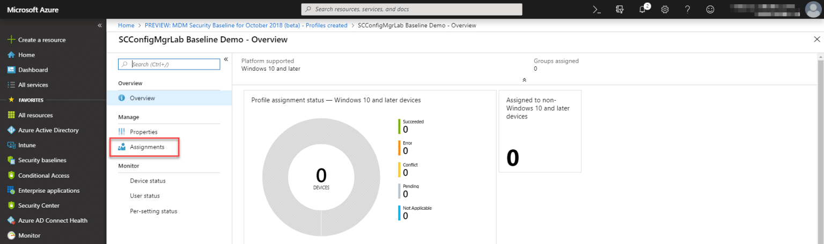Click the Home house icon

coord(11,55)
